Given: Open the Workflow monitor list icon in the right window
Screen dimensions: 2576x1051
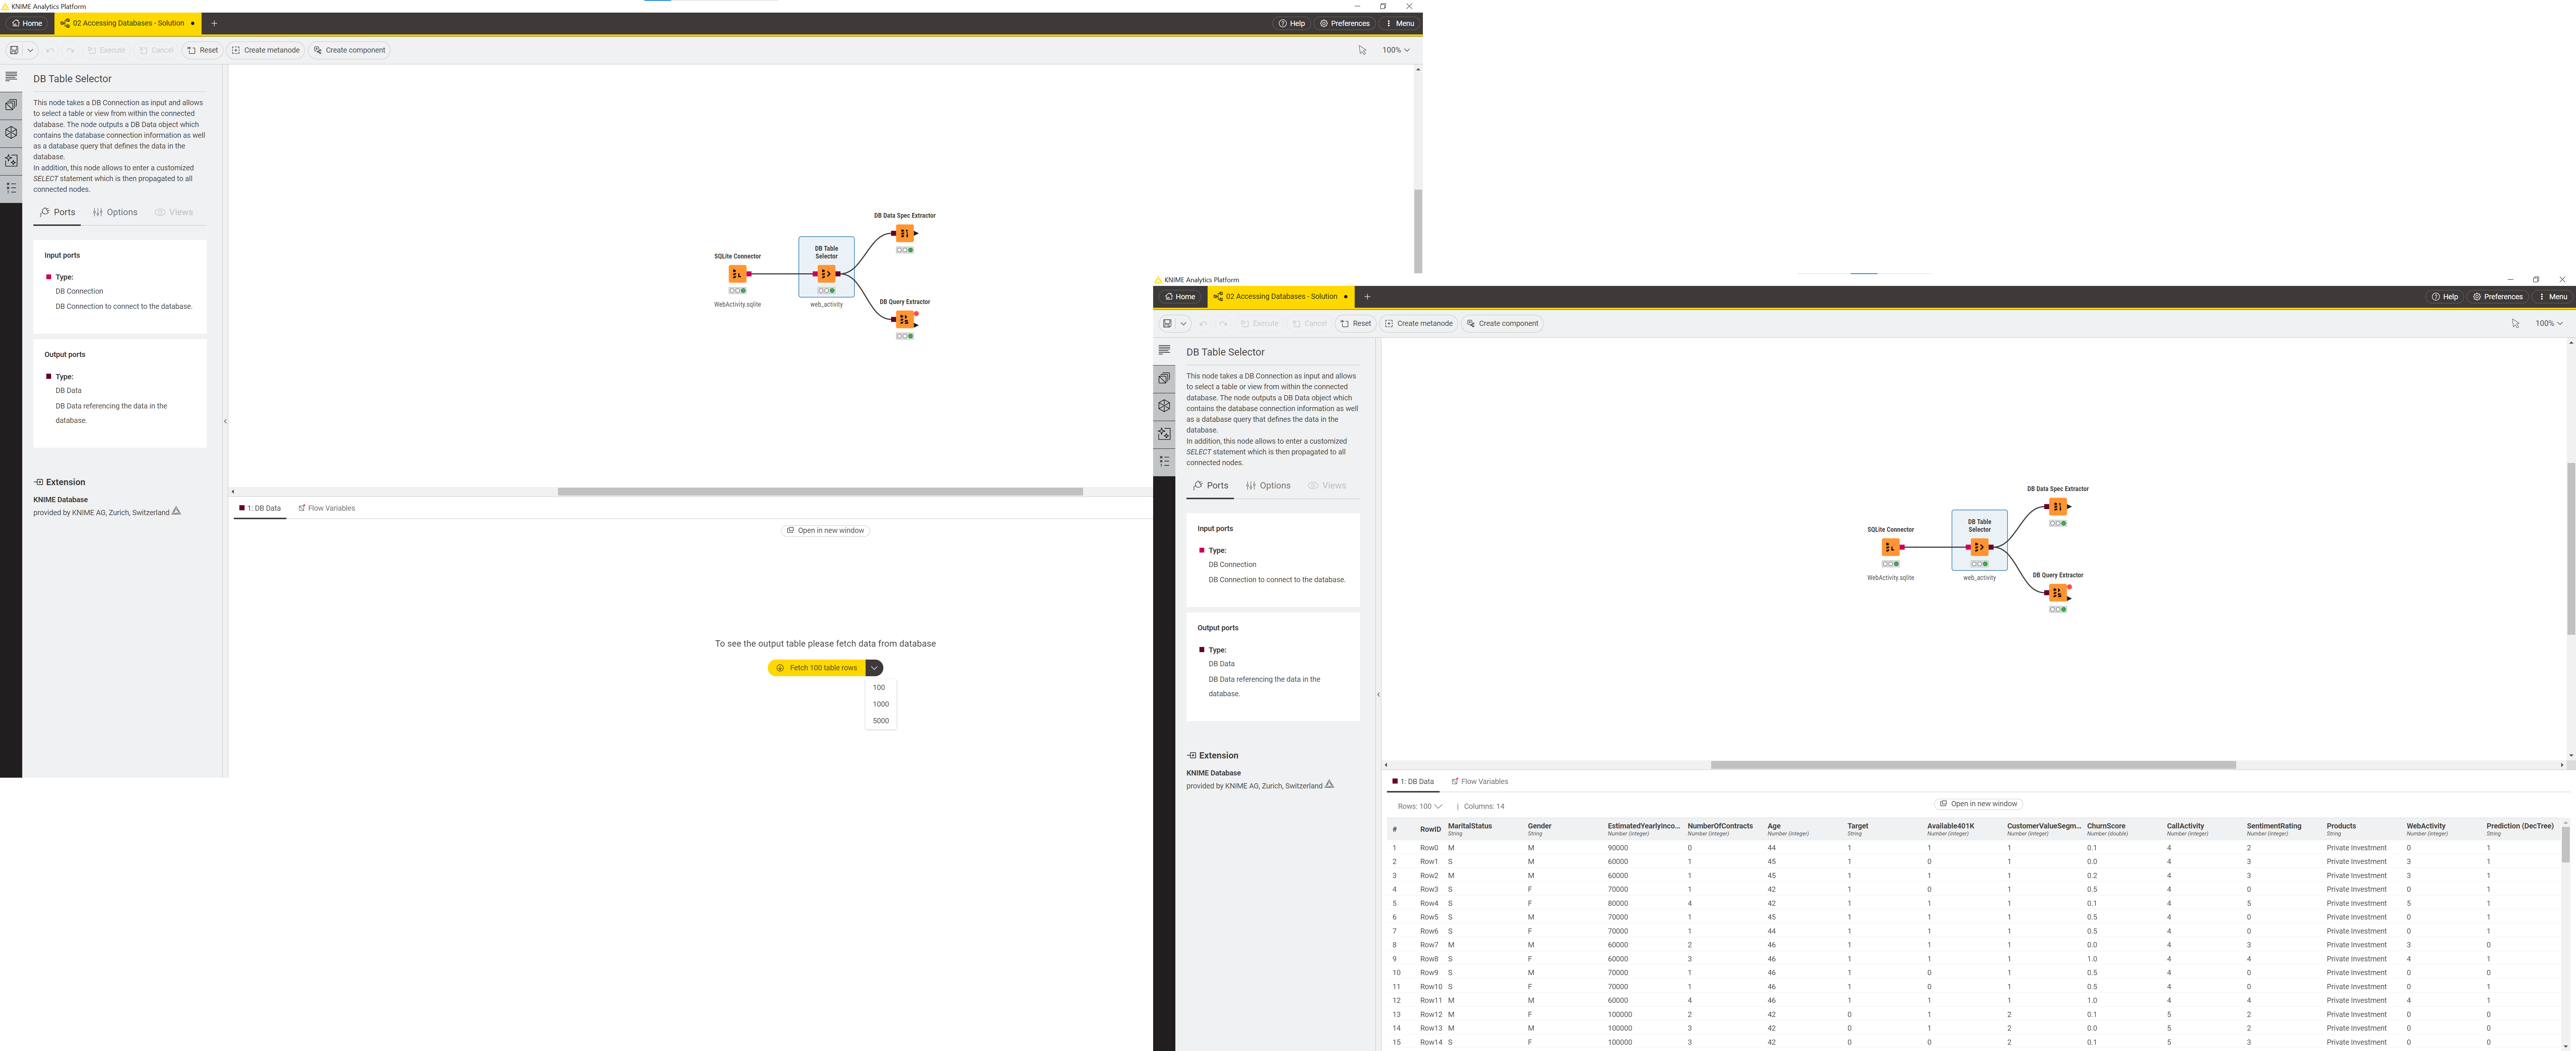Looking at the screenshot, I should click(1164, 461).
